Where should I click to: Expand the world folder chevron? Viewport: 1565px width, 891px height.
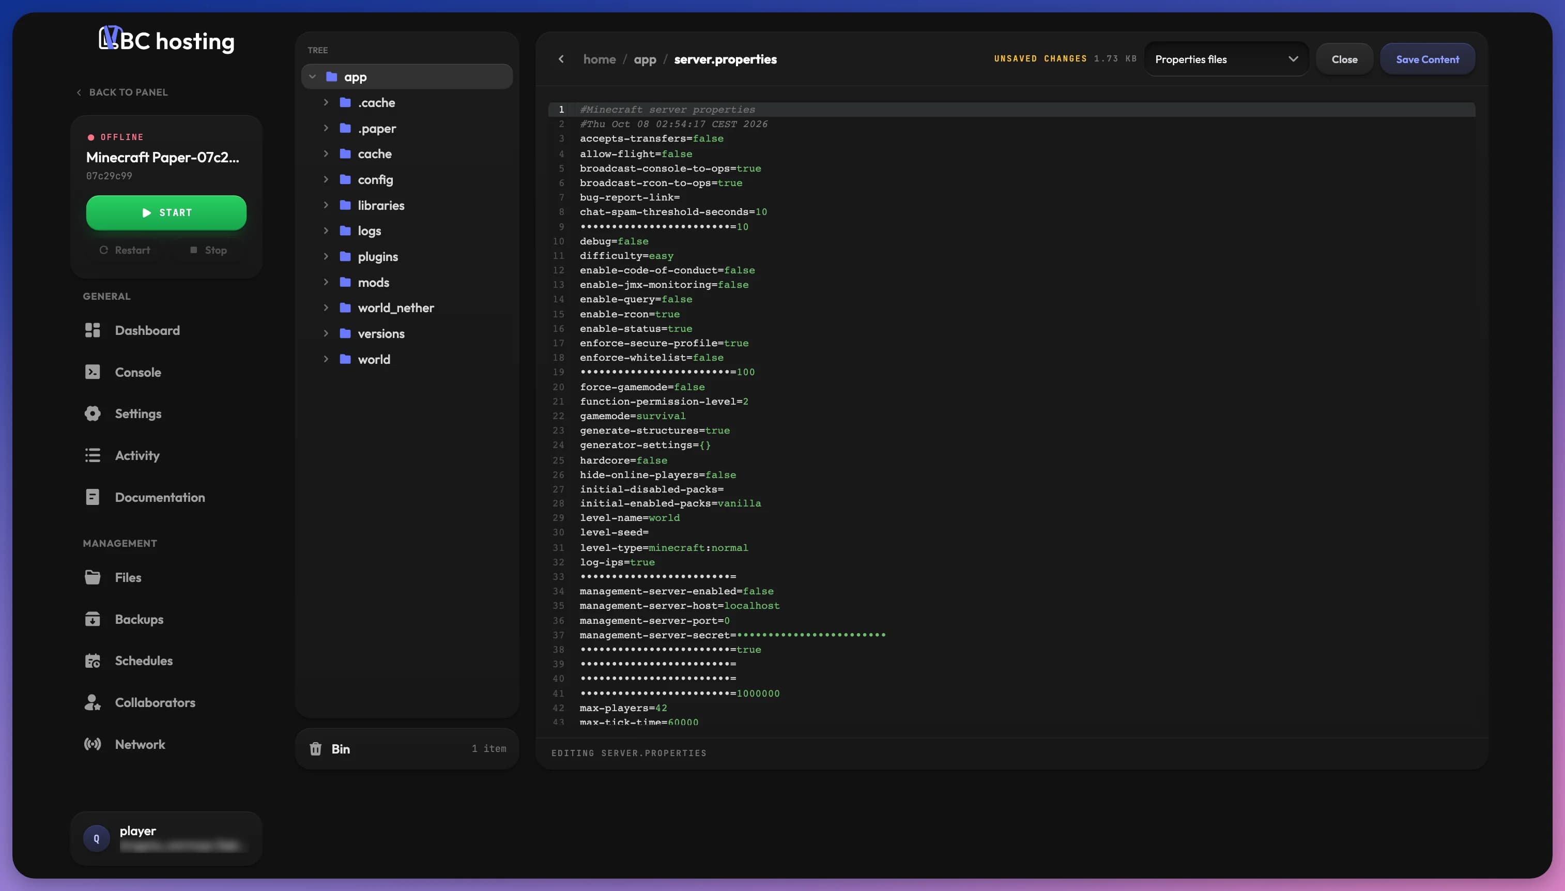pos(326,359)
